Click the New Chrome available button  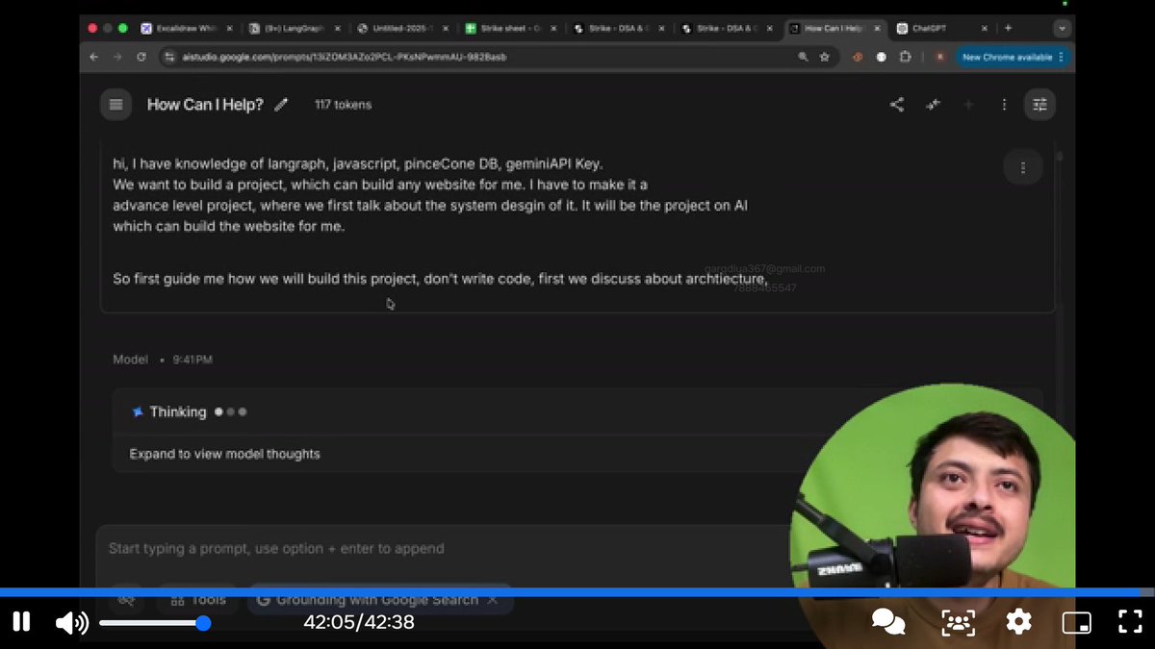(1014, 57)
